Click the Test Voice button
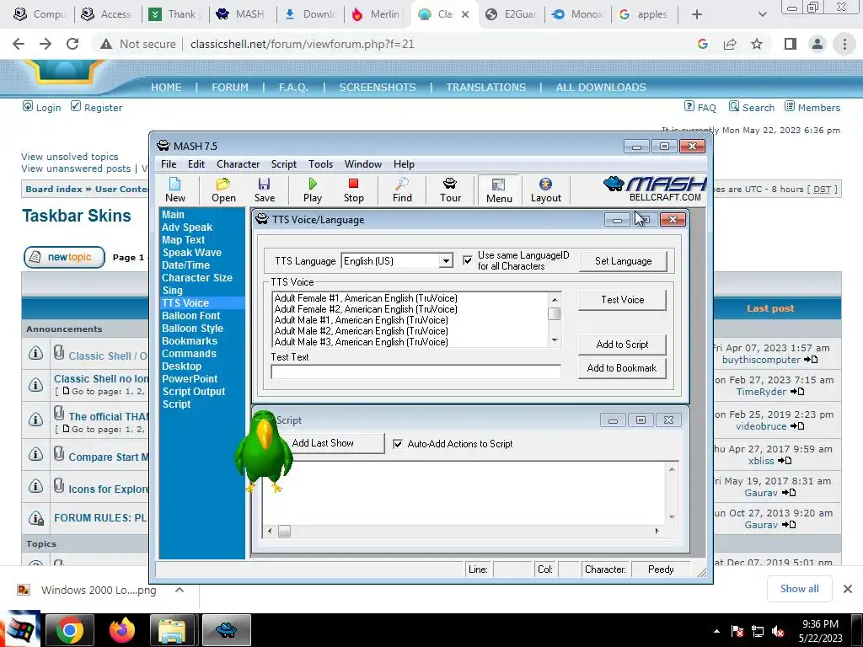Viewport: 863px width, 647px height. click(x=622, y=300)
